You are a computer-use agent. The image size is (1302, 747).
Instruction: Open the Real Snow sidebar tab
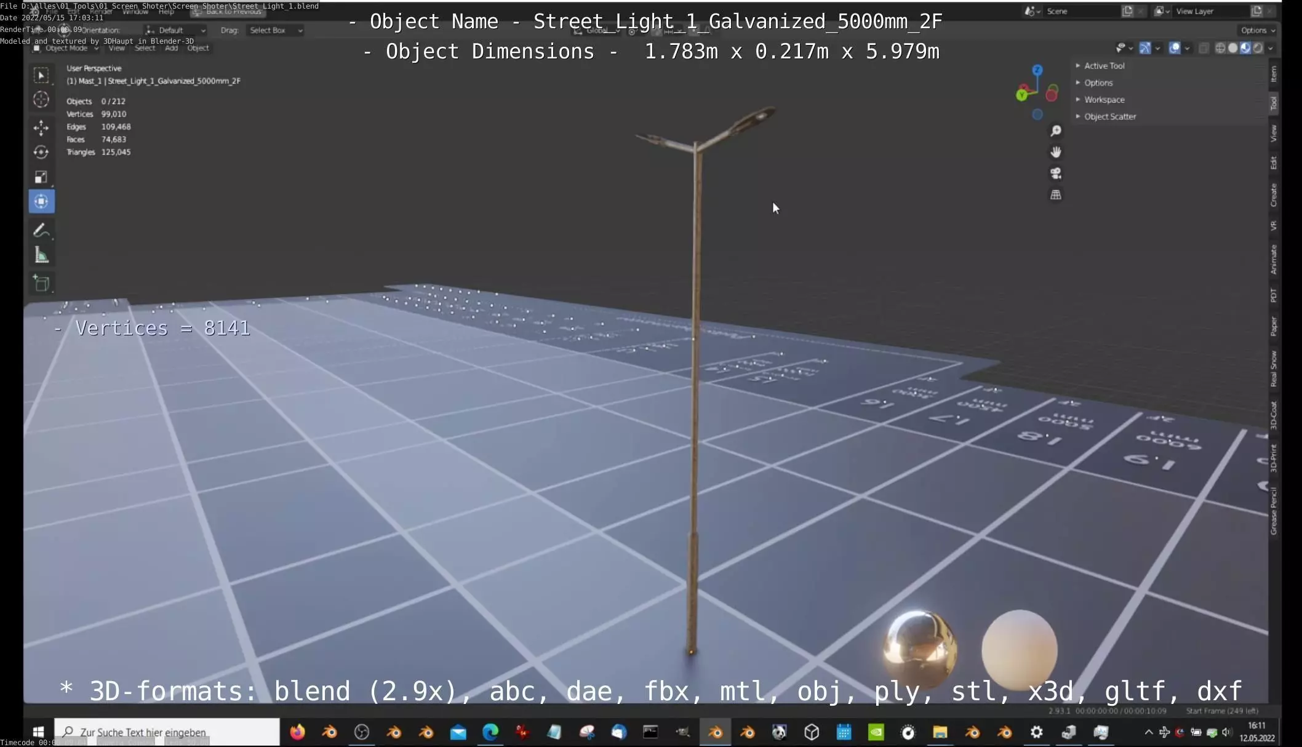click(1273, 368)
